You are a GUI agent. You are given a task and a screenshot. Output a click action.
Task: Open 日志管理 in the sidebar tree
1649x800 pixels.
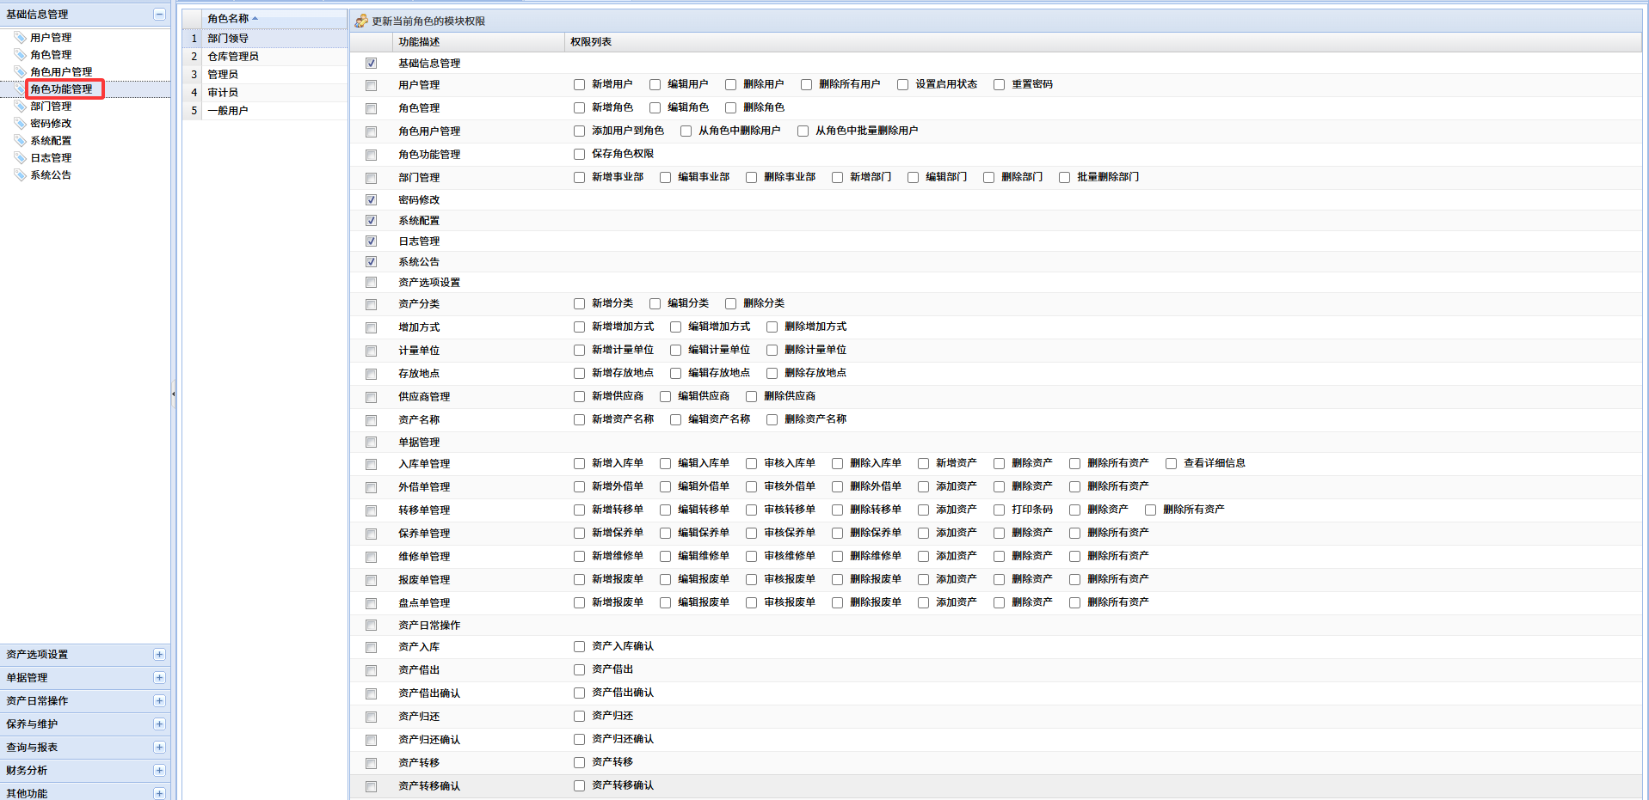coord(51,158)
